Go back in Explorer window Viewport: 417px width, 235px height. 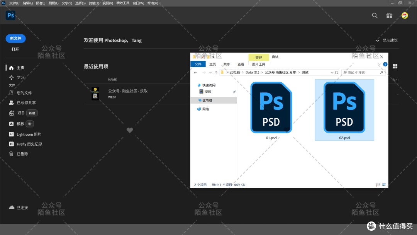point(196,72)
